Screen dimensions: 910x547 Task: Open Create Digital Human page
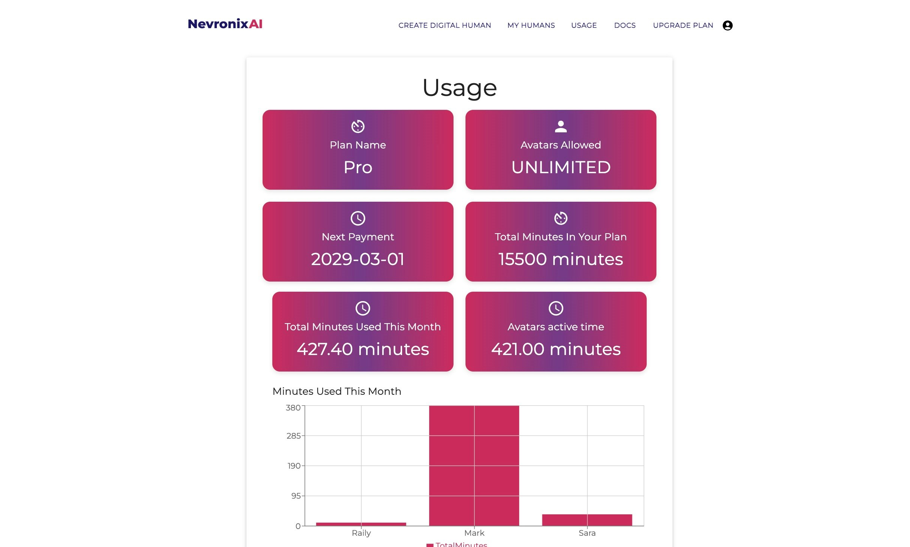click(x=444, y=25)
